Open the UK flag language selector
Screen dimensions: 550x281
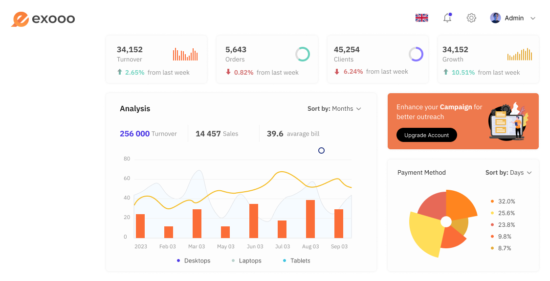[421, 18]
